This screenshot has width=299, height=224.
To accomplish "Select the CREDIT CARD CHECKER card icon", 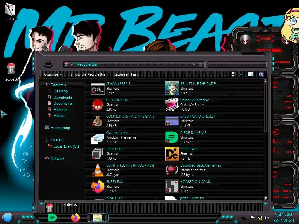I will point(172,121).
